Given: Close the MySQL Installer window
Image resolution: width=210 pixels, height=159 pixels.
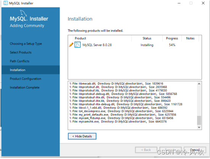Looking at the screenshot, I should click(x=203, y=3).
